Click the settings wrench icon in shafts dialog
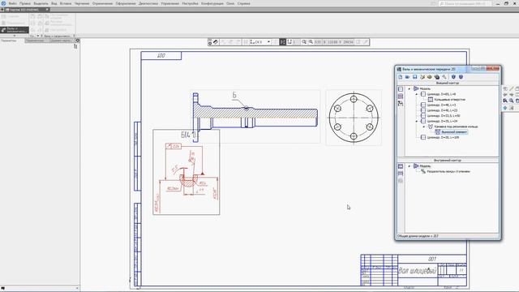519x292 pixels. 444,77
